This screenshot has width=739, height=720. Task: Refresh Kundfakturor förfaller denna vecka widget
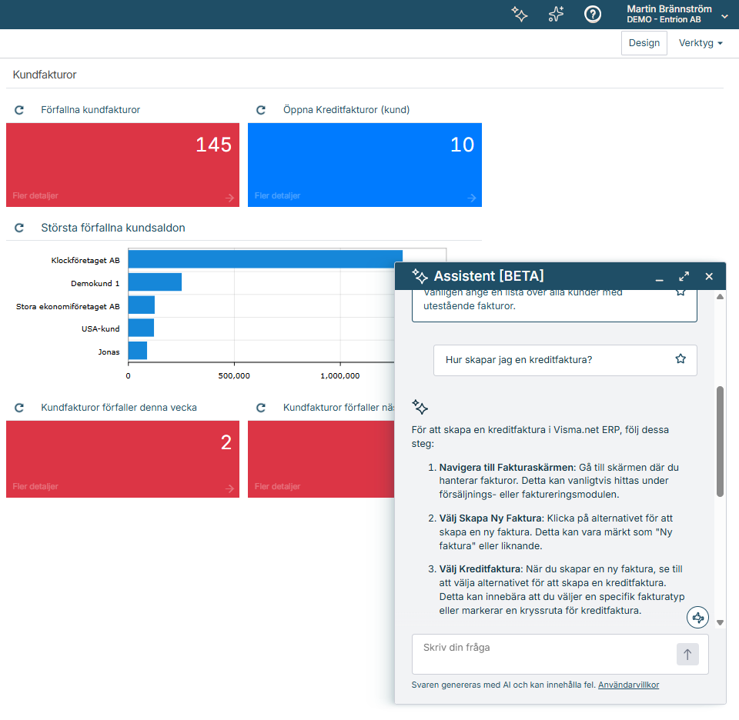(x=19, y=408)
